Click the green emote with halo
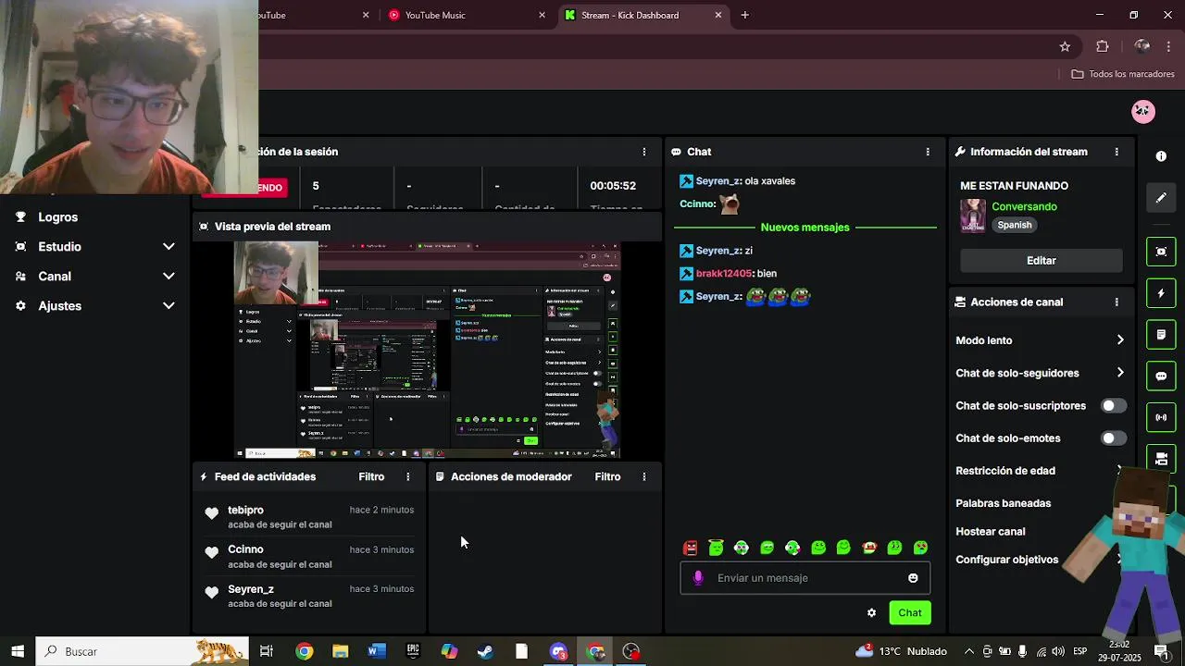The image size is (1185, 666). [x=716, y=548]
